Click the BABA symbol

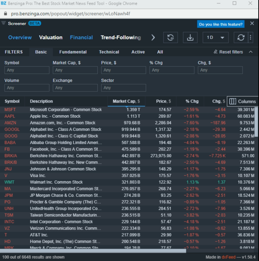pyautogui.click(x=10, y=142)
